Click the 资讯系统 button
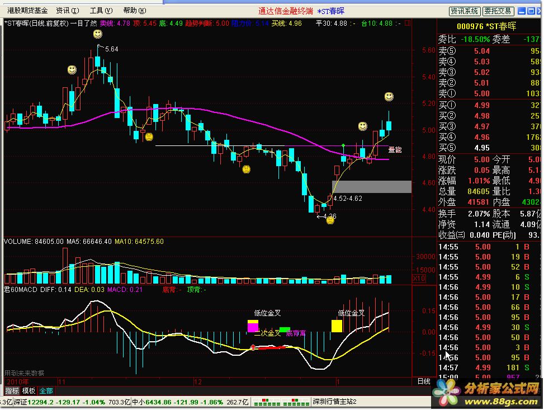The width and height of the screenshot is (544, 410). tap(465, 11)
